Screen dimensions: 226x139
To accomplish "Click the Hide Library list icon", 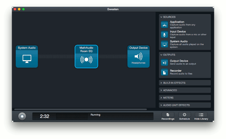I will coord(201,115).
